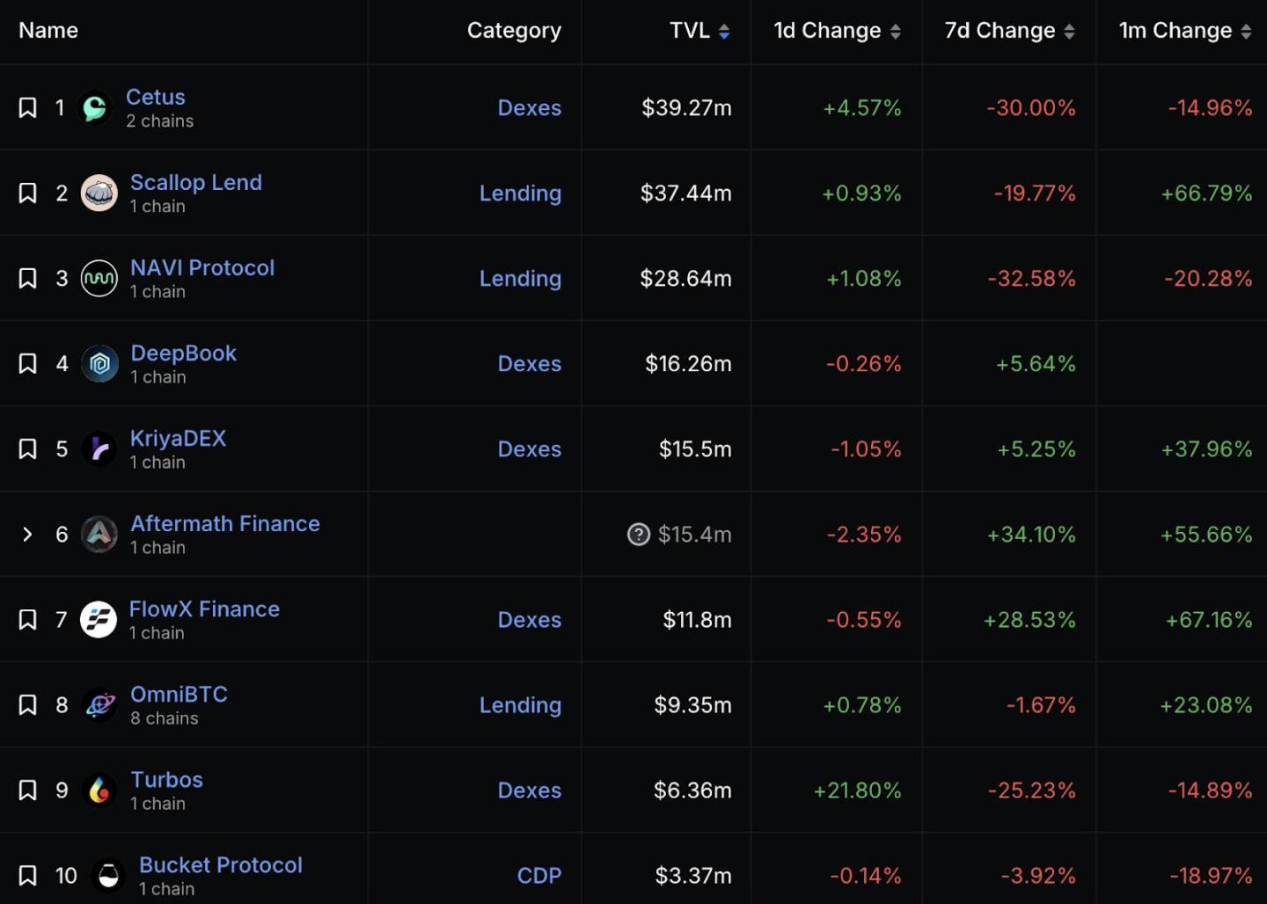1267x904 pixels.
Task: Open the Lending category for Scallop Lend
Action: point(520,193)
